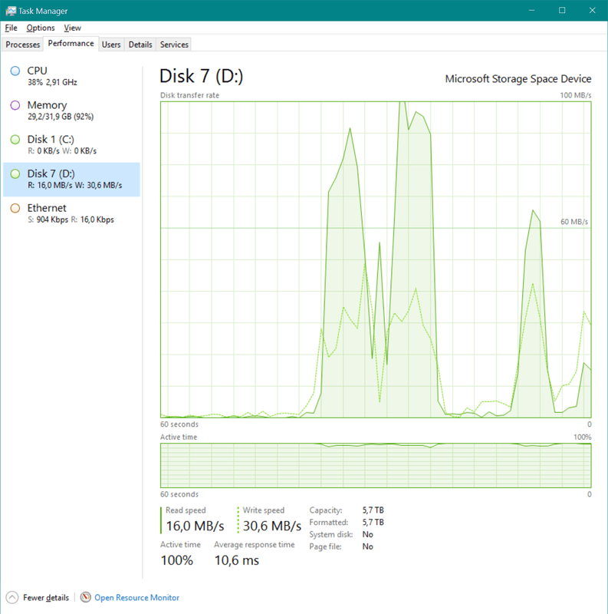Click the Average response time 10,6 ms
Viewport: 608px width, 614px height.
(x=237, y=560)
